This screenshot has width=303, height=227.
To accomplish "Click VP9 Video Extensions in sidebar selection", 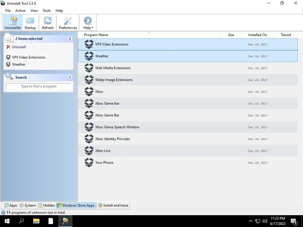I will (29, 57).
